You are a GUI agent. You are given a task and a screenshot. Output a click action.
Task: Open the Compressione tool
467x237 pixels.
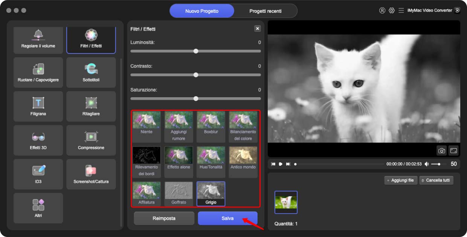91,140
